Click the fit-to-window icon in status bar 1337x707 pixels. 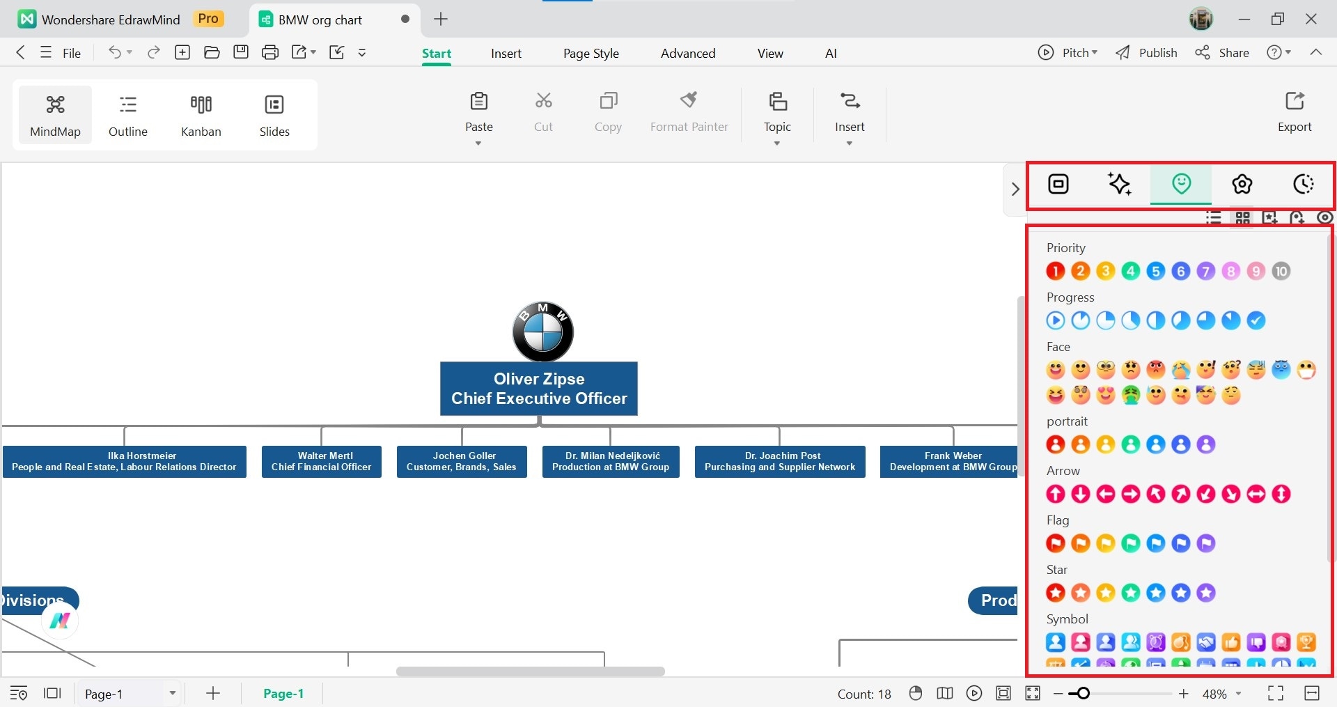[1003, 693]
